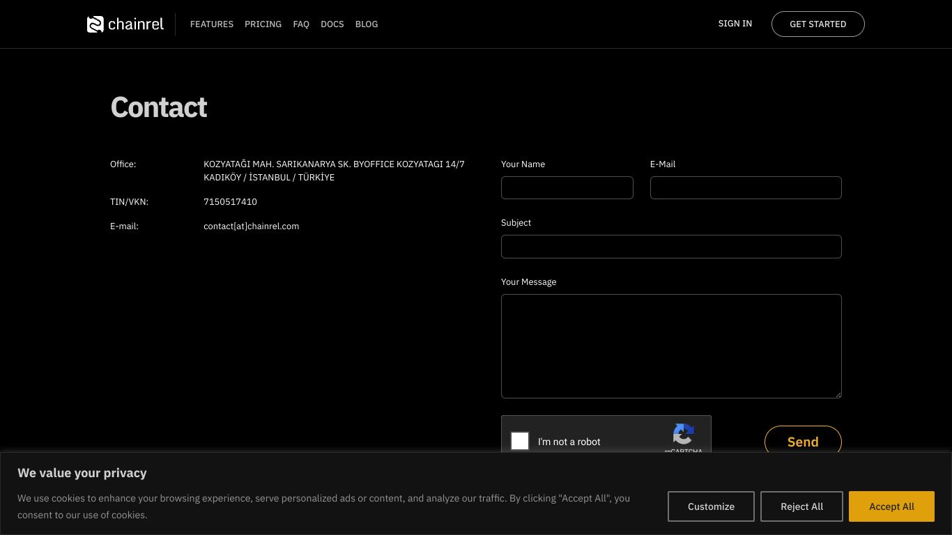Click the We value your privacy heading
The width and height of the screenshot is (952, 535).
pos(82,473)
